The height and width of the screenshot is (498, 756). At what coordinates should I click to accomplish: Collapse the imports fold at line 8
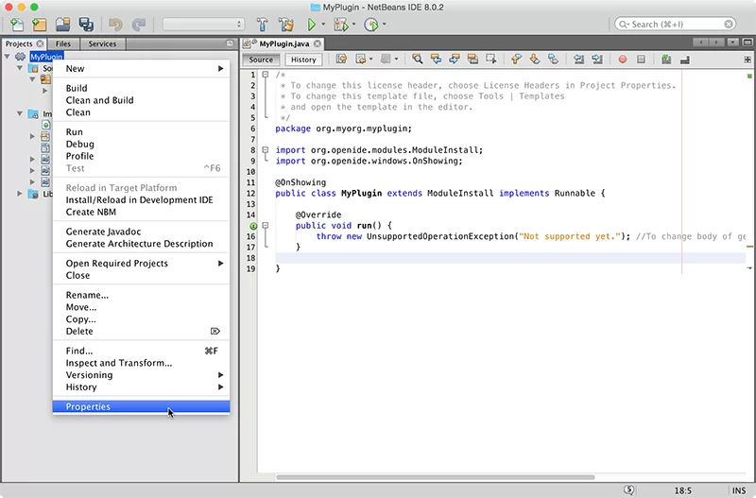[x=266, y=150]
